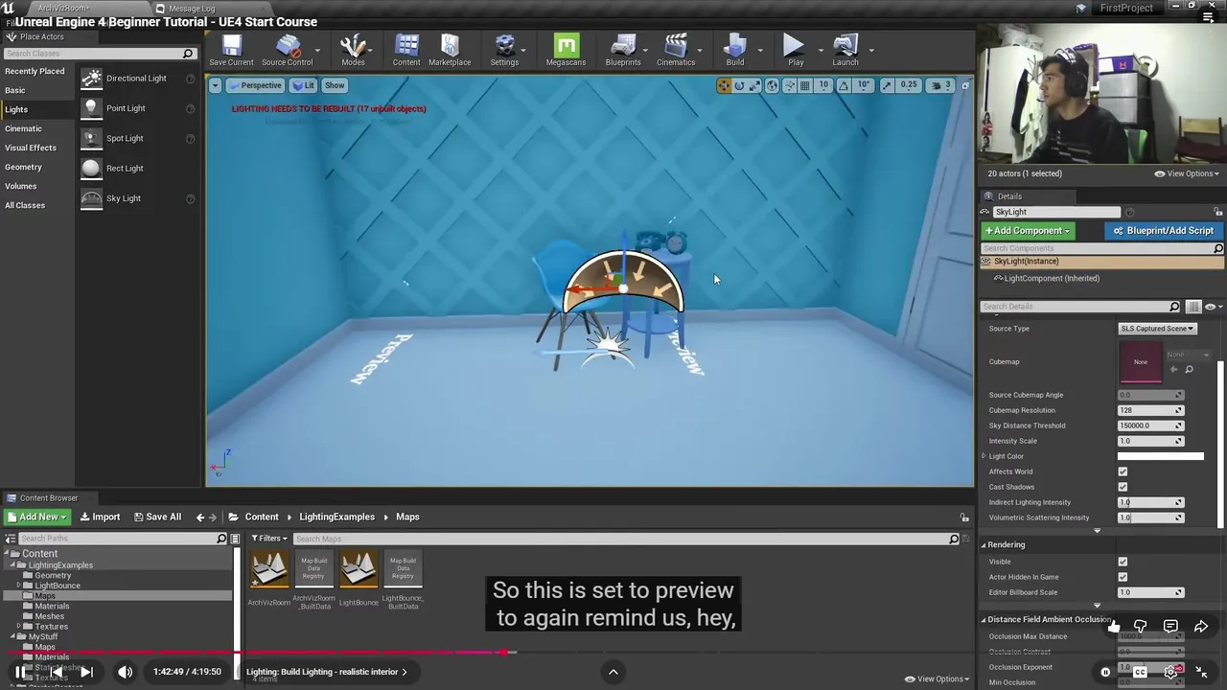Viewport: 1227px width, 690px height.
Task: Open the Source Type SLS Captured Scene dropdown
Action: pos(1157,329)
